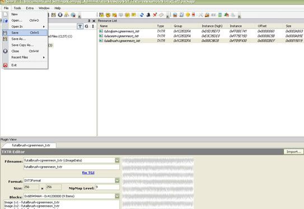
Task: Choose New from the File menu
Action: [x=25, y=15]
